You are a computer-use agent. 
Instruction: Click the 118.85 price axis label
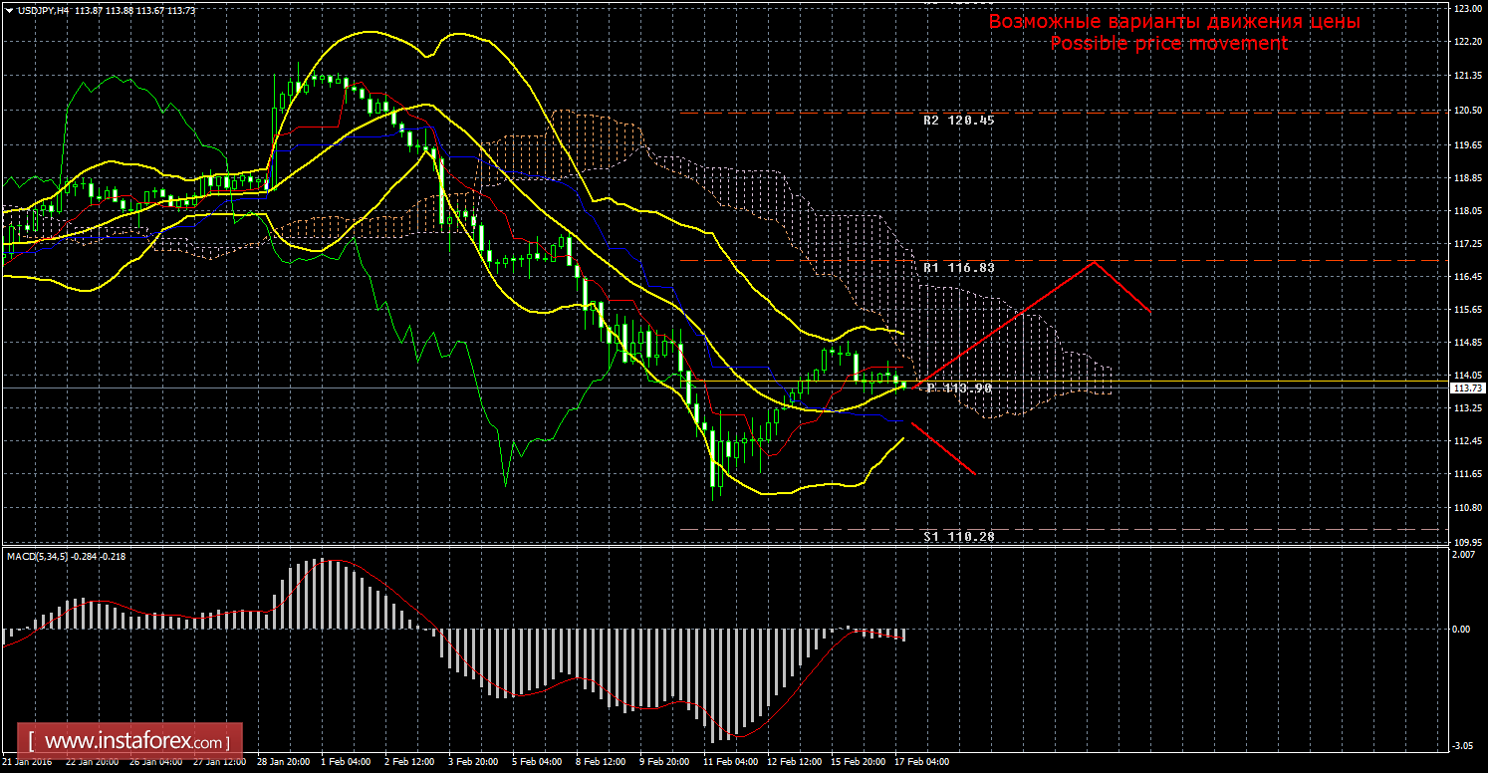pyautogui.click(x=1467, y=178)
